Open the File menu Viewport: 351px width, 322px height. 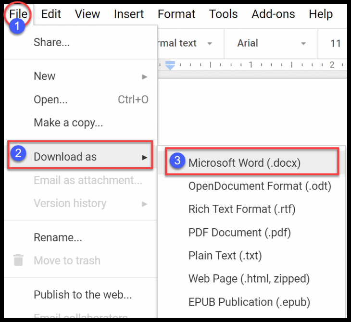18,14
